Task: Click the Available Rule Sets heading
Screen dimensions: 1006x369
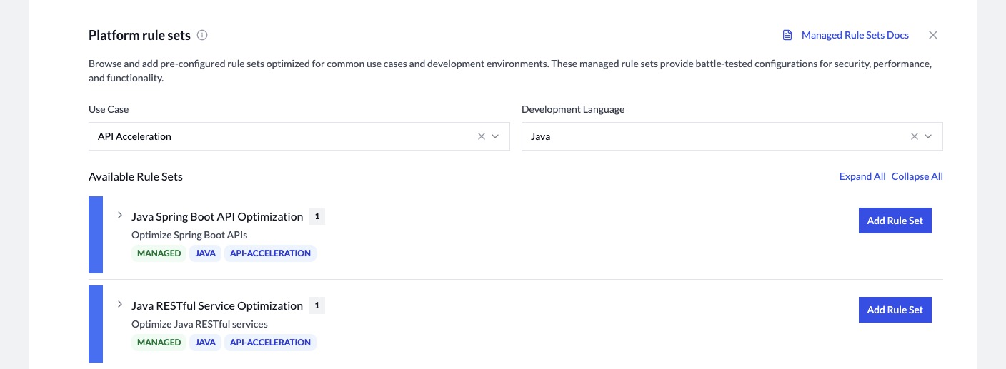Action: click(x=136, y=176)
